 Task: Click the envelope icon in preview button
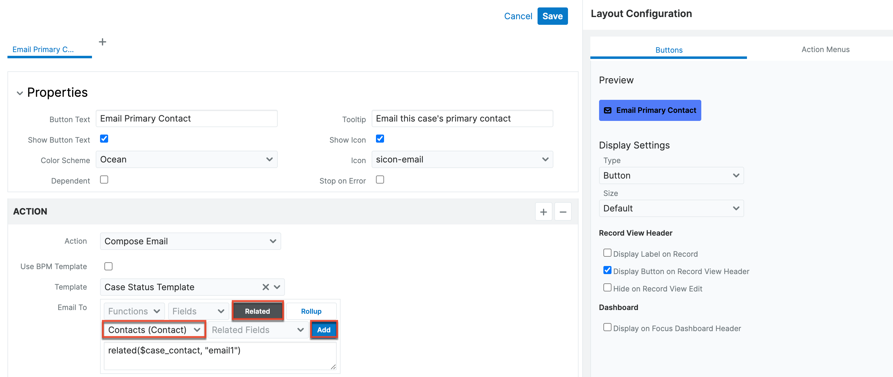click(x=608, y=110)
